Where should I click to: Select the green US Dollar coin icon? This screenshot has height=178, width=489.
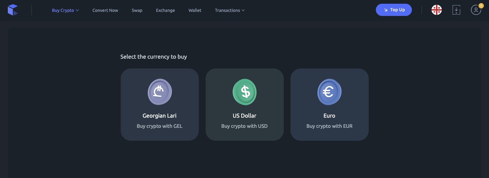(x=245, y=92)
